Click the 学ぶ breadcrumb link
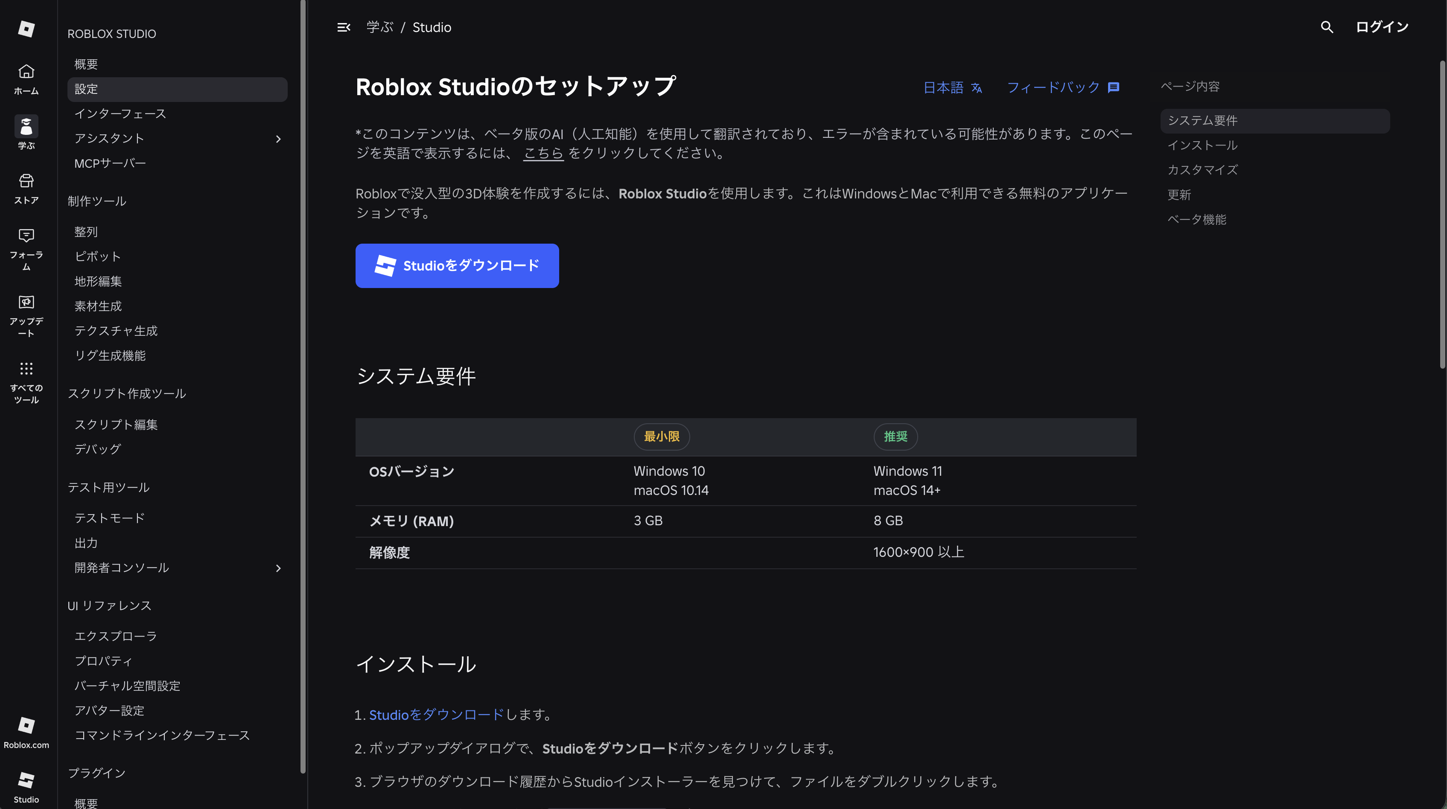This screenshot has height=809, width=1447. (x=380, y=27)
